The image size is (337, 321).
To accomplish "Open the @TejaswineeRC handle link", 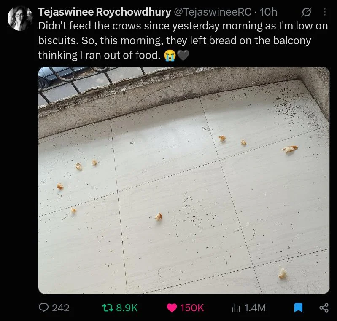I will (x=212, y=12).
